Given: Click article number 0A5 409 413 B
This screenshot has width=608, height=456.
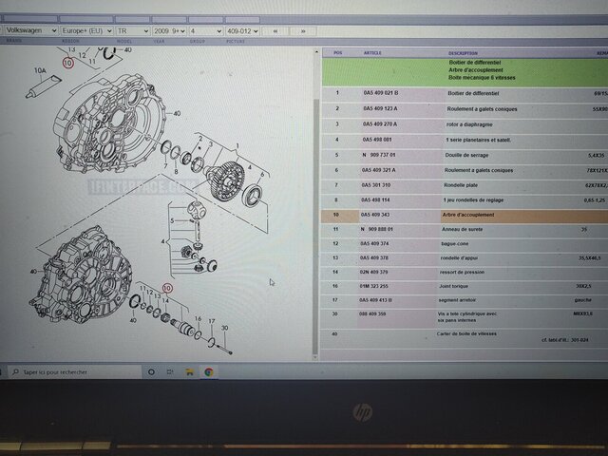Looking at the screenshot, I should pyautogui.click(x=375, y=300).
